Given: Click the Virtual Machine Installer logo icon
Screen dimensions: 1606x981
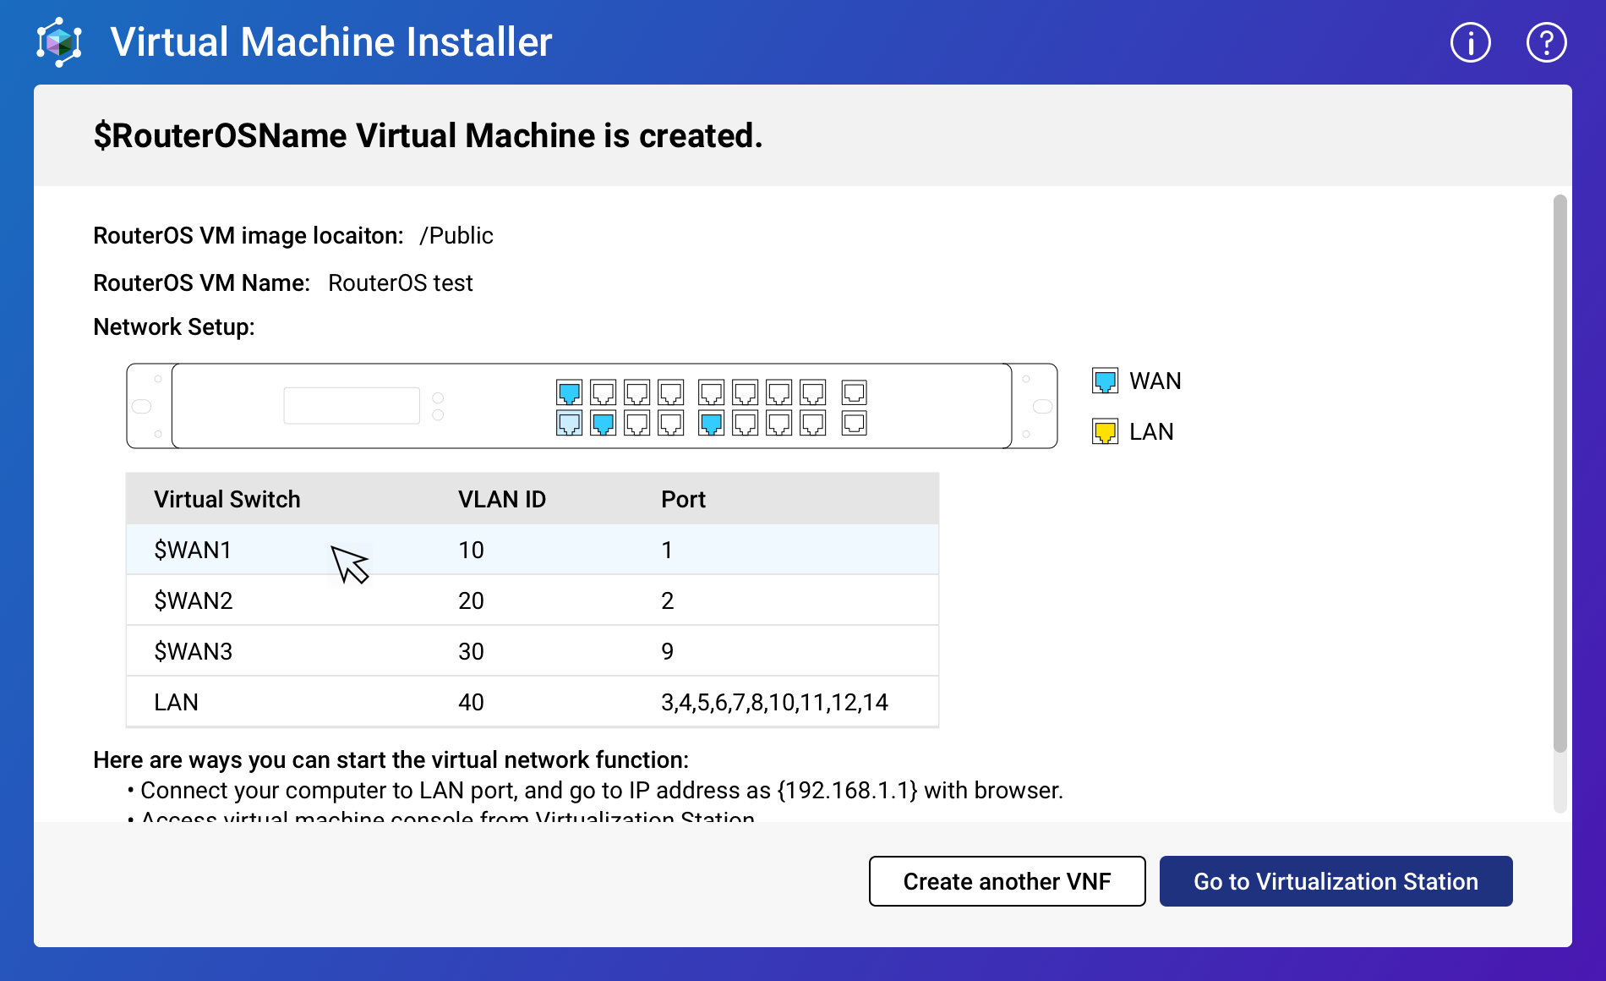Looking at the screenshot, I should (59, 42).
